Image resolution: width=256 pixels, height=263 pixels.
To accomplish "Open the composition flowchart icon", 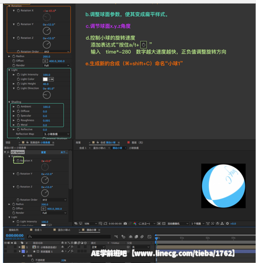I will [x=222, y=224].
